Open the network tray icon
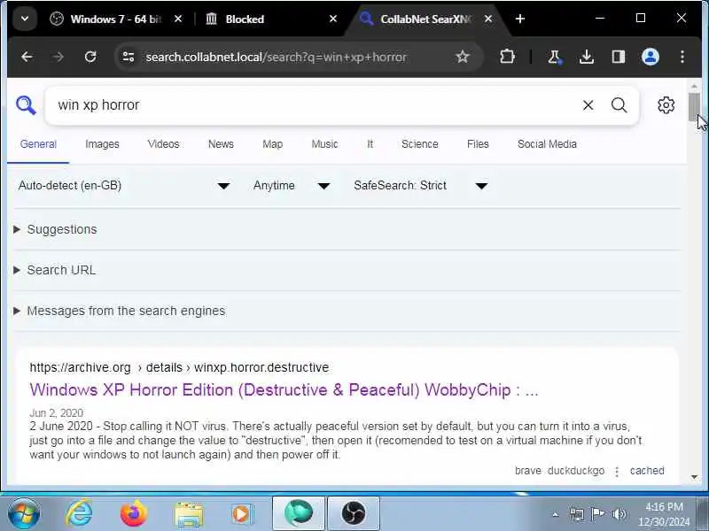 click(x=577, y=514)
